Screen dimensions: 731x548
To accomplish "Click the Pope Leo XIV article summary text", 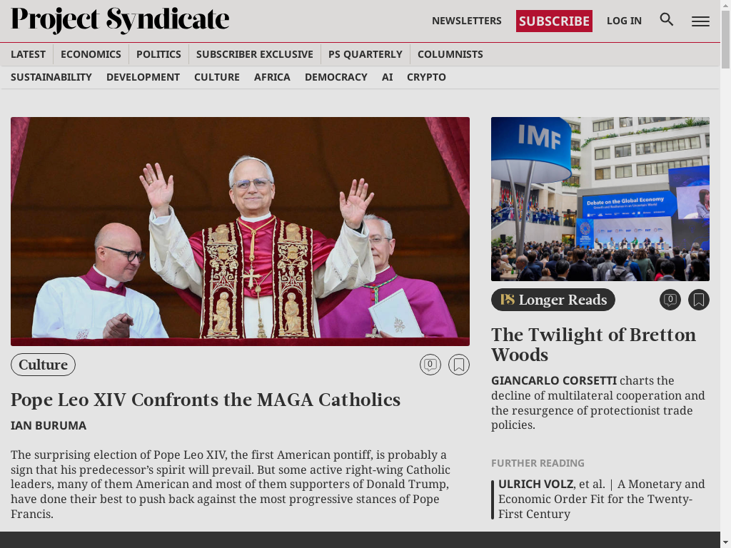I will click(231, 484).
